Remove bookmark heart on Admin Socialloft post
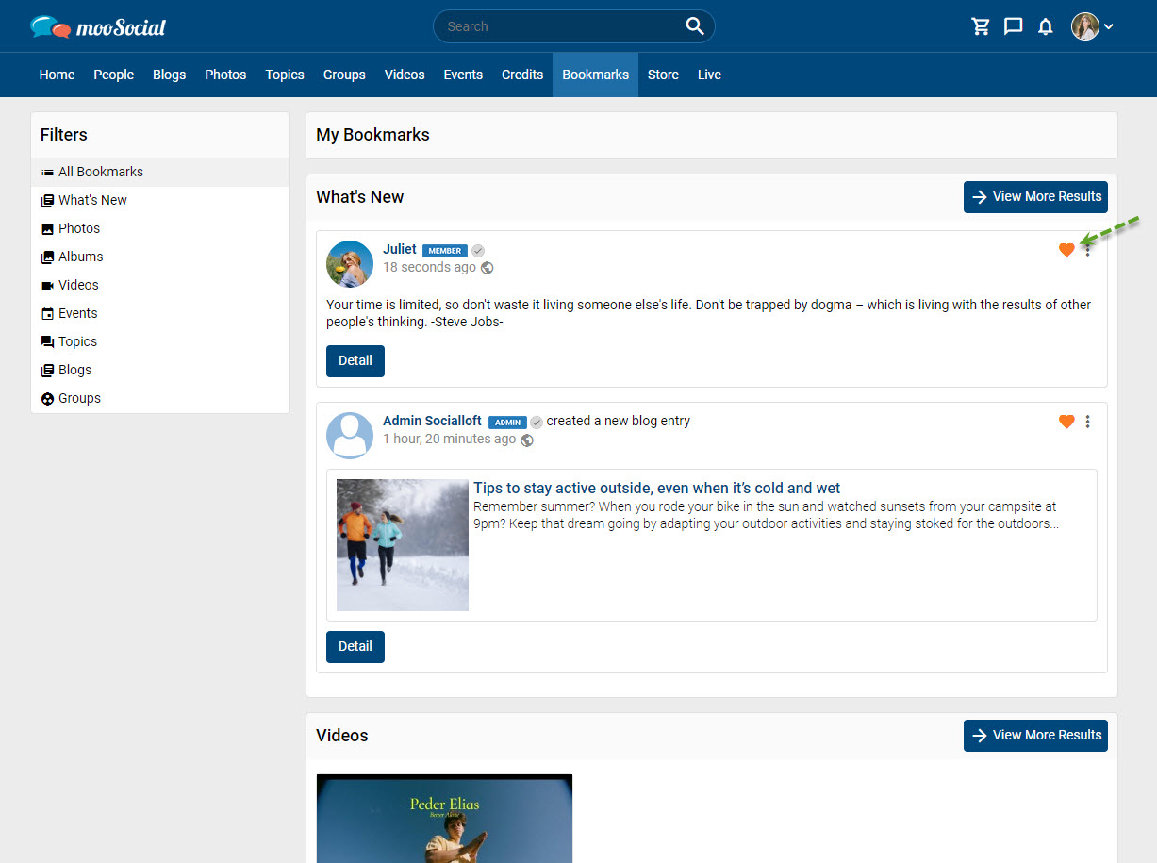The height and width of the screenshot is (863, 1157). 1066,422
